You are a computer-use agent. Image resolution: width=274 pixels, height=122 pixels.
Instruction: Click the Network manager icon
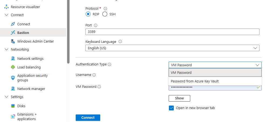(13, 89)
